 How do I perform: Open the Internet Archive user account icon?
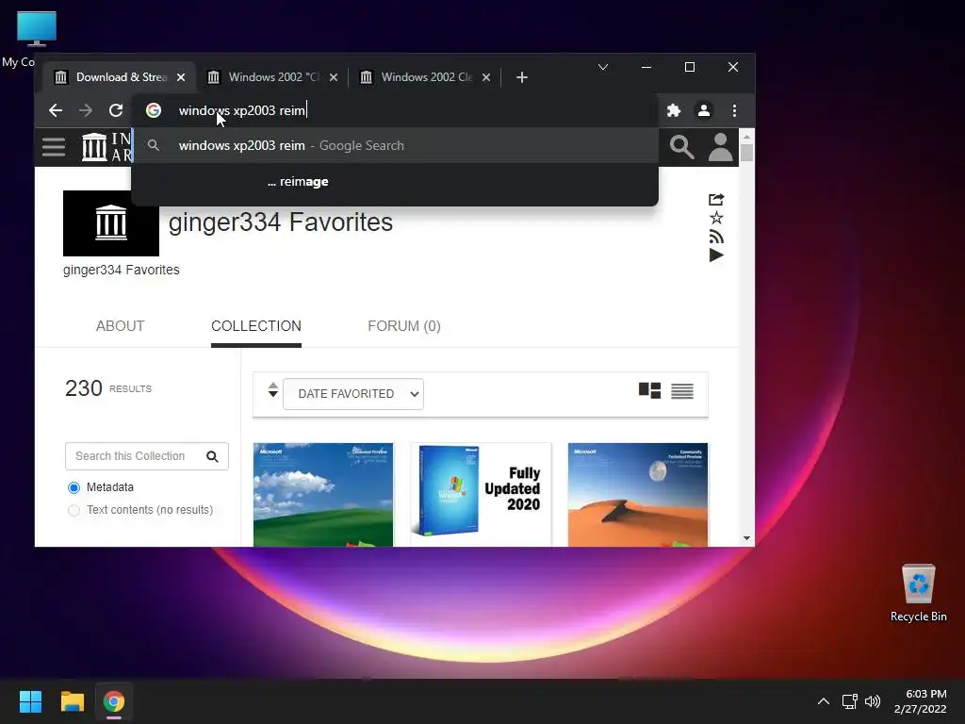tap(720, 146)
